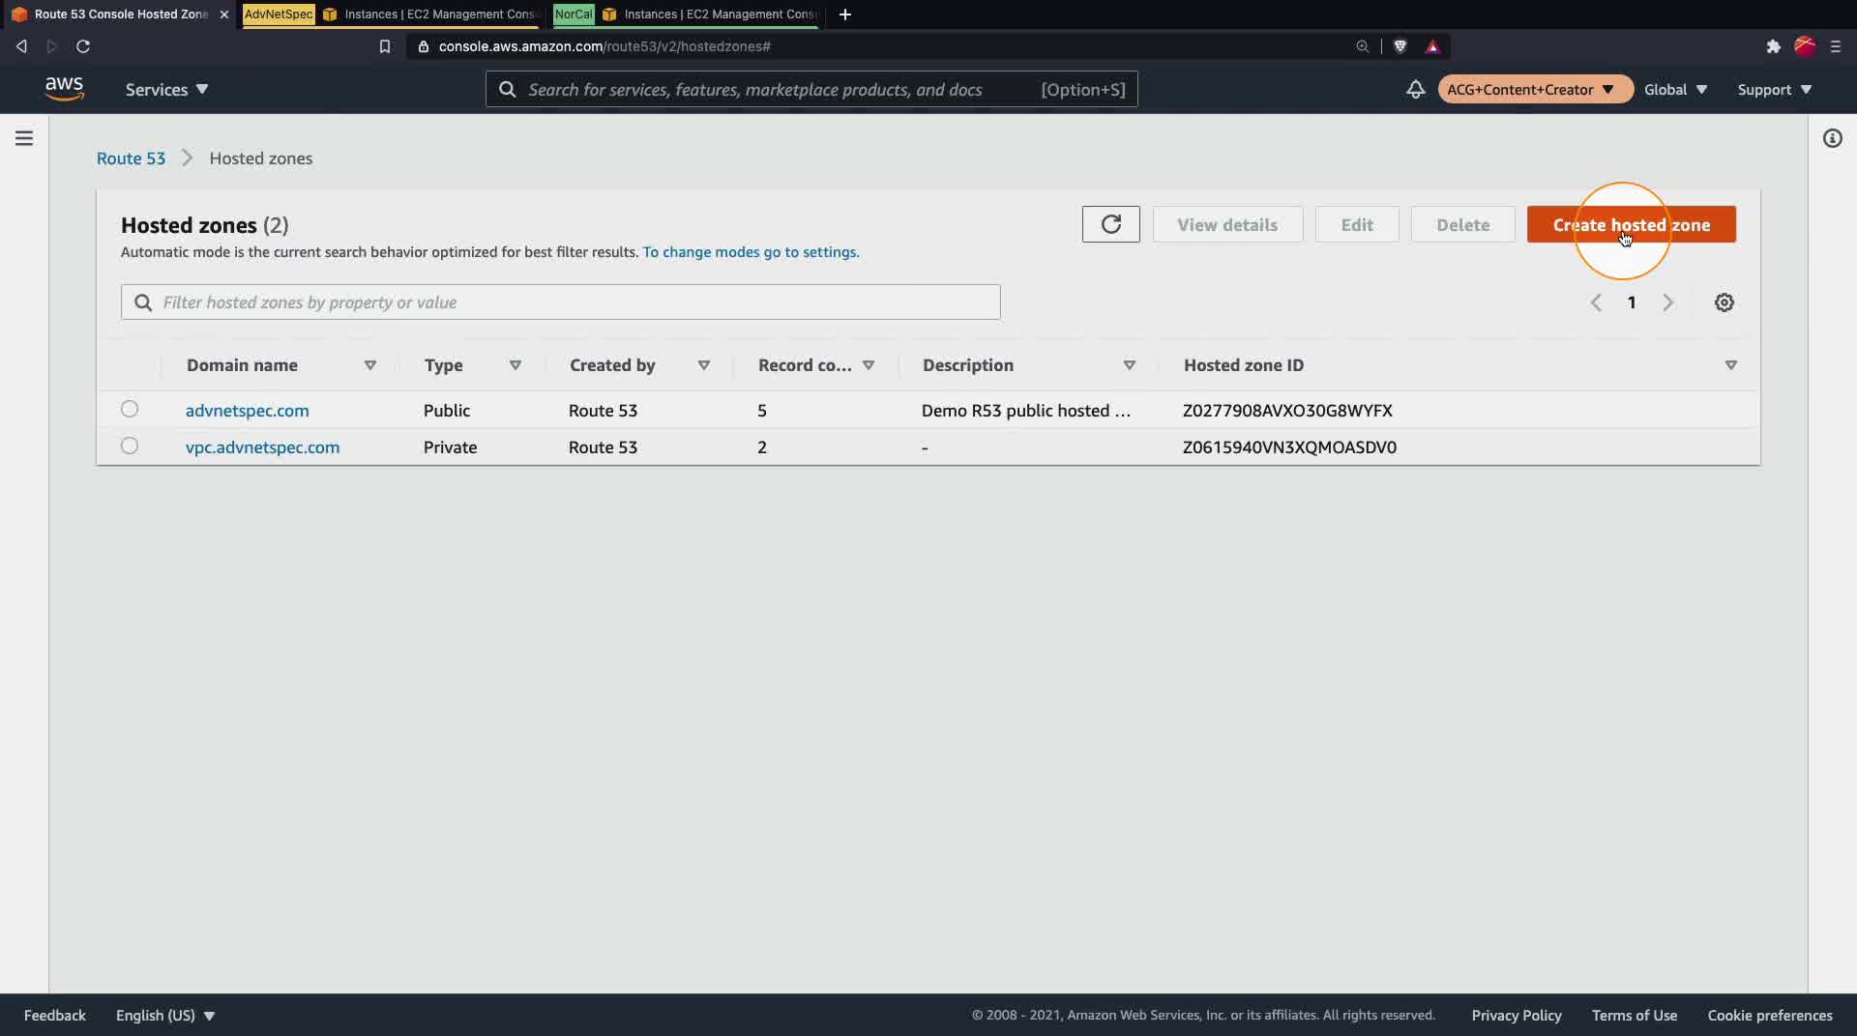
Task: Click Create hosted zone button
Action: (1631, 224)
